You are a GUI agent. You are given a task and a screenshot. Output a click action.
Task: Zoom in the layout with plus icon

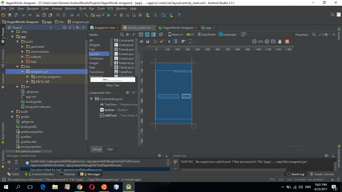(x=267, y=41)
